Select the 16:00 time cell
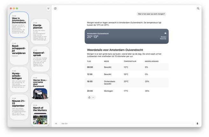209x137 pixels. [x=90, y=81]
